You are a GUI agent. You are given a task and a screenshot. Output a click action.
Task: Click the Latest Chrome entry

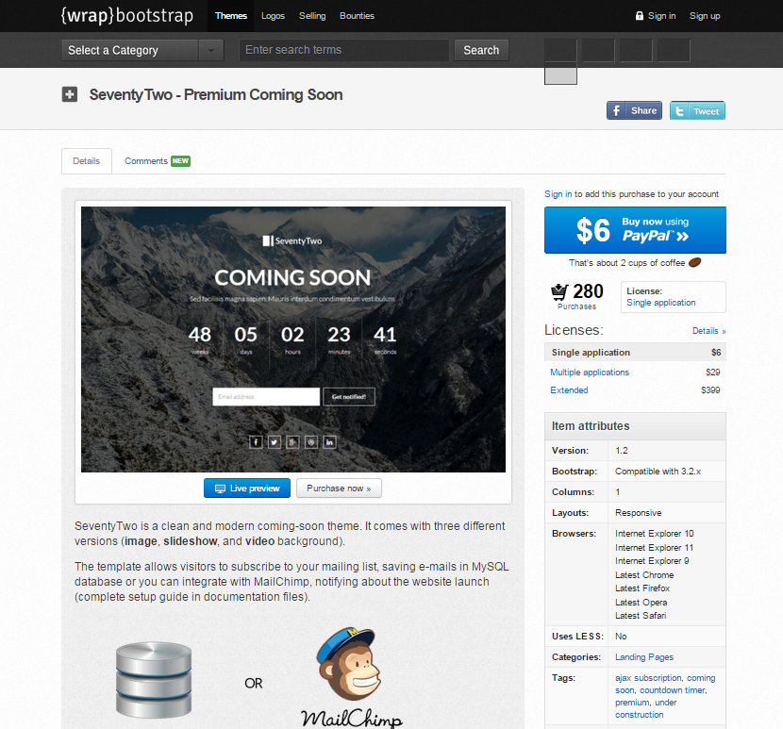tap(644, 574)
